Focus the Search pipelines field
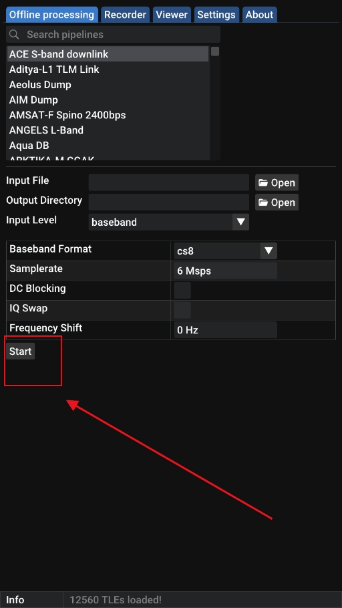The height and width of the screenshot is (608, 342). (114, 35)
